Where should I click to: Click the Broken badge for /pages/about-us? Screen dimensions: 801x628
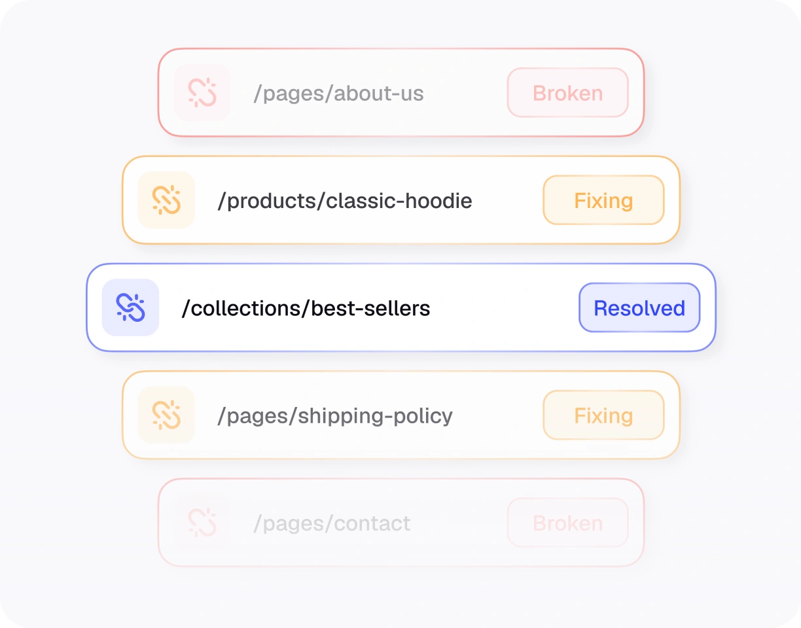click(x=568, y=93)
